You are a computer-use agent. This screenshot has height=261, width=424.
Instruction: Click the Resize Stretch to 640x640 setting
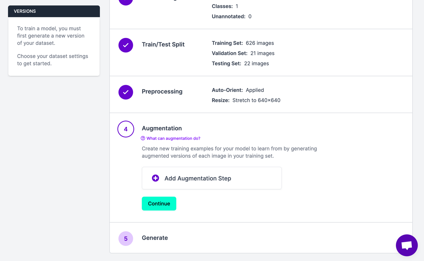(246, 100)
